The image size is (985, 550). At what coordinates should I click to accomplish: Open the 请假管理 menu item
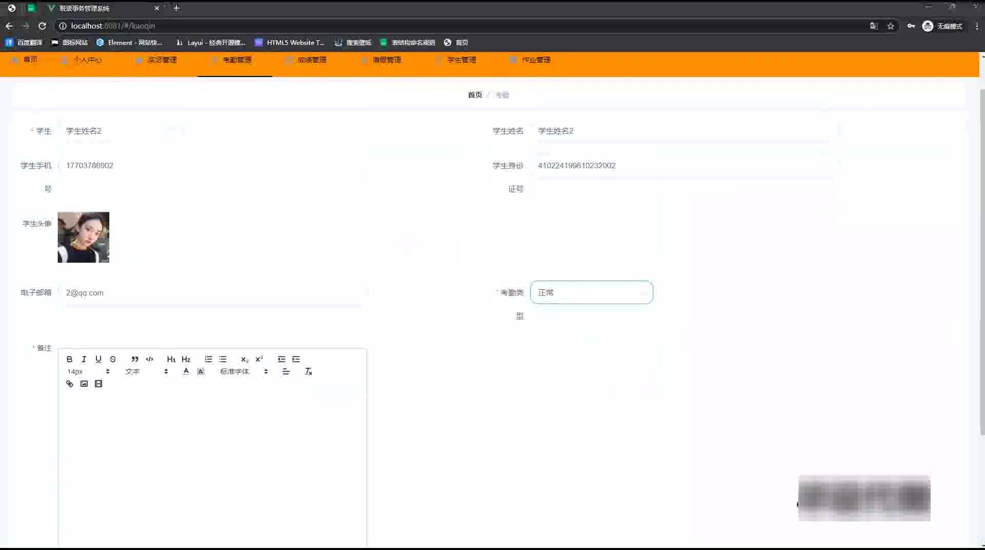point(381,60)
